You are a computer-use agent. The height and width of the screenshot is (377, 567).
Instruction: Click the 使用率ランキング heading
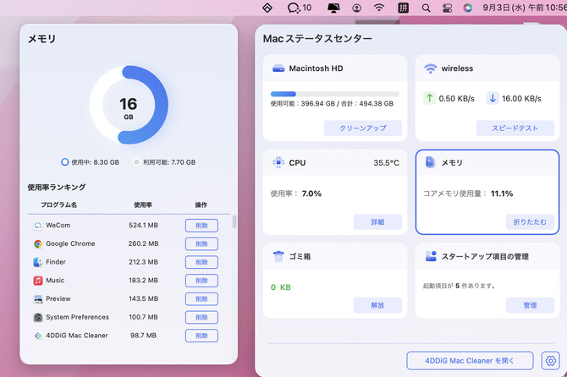[57, 187]
